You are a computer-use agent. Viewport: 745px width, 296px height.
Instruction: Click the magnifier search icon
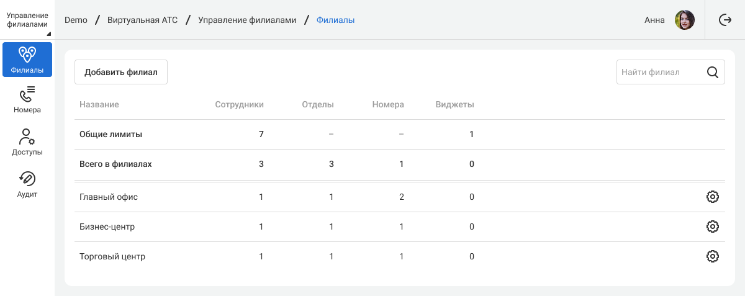[713, 72]
